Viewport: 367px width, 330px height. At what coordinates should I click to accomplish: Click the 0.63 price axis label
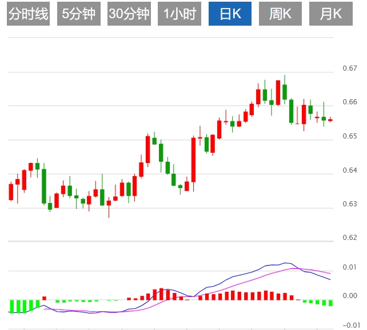(x=350, y=203)
